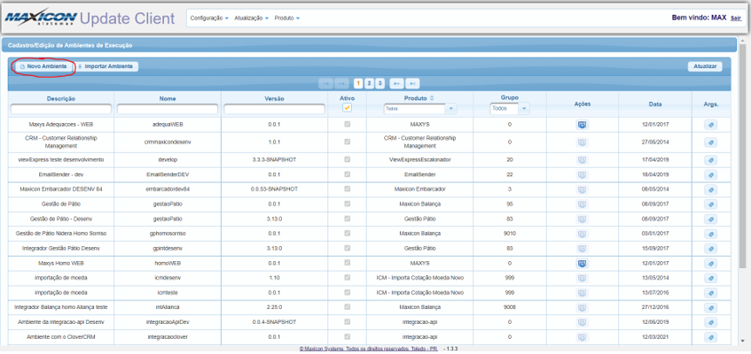Open actions icon for EmailSenderDEV
Image resolution: width=751 pixels, height=354 pixels.
[x=582, y=174]
